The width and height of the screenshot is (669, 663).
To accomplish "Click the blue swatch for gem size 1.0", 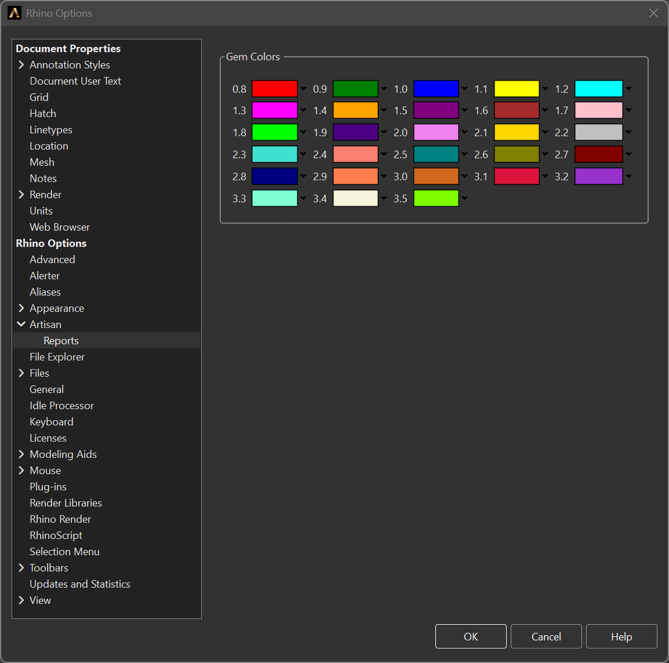I will pyautogui.click(x=436, y=89).
